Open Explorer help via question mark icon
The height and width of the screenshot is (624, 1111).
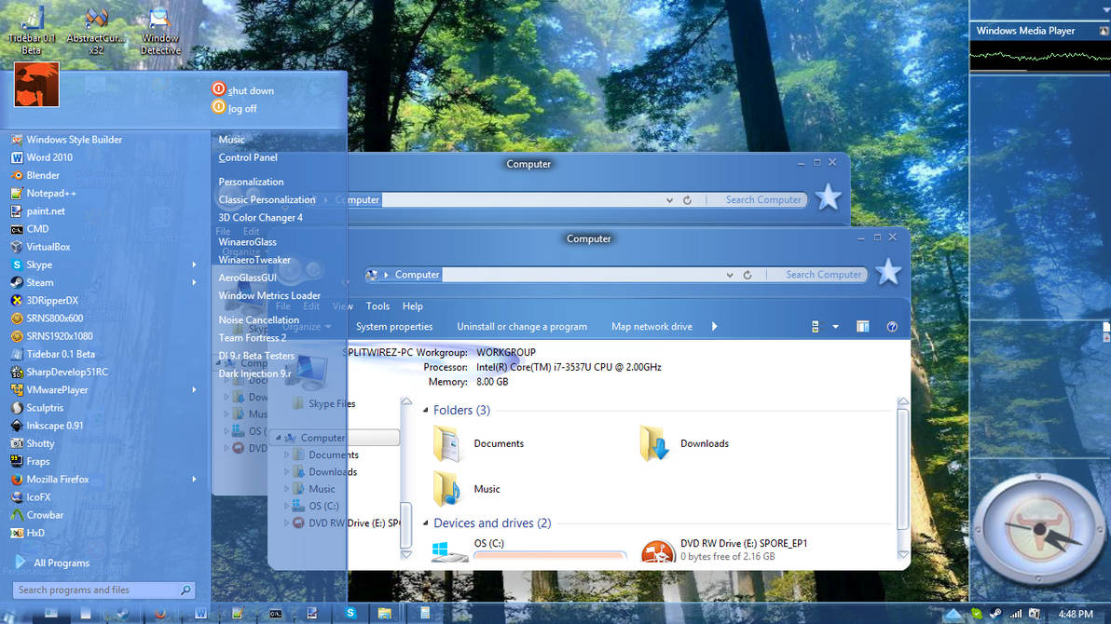pyautogui.click(x=892, y=327)
